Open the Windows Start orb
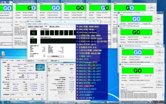Viewport: 166px width, 104px height. point(2,102)
